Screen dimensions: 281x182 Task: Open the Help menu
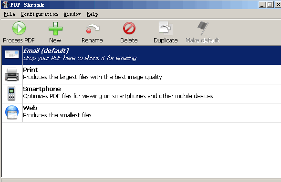click(92, 14)
